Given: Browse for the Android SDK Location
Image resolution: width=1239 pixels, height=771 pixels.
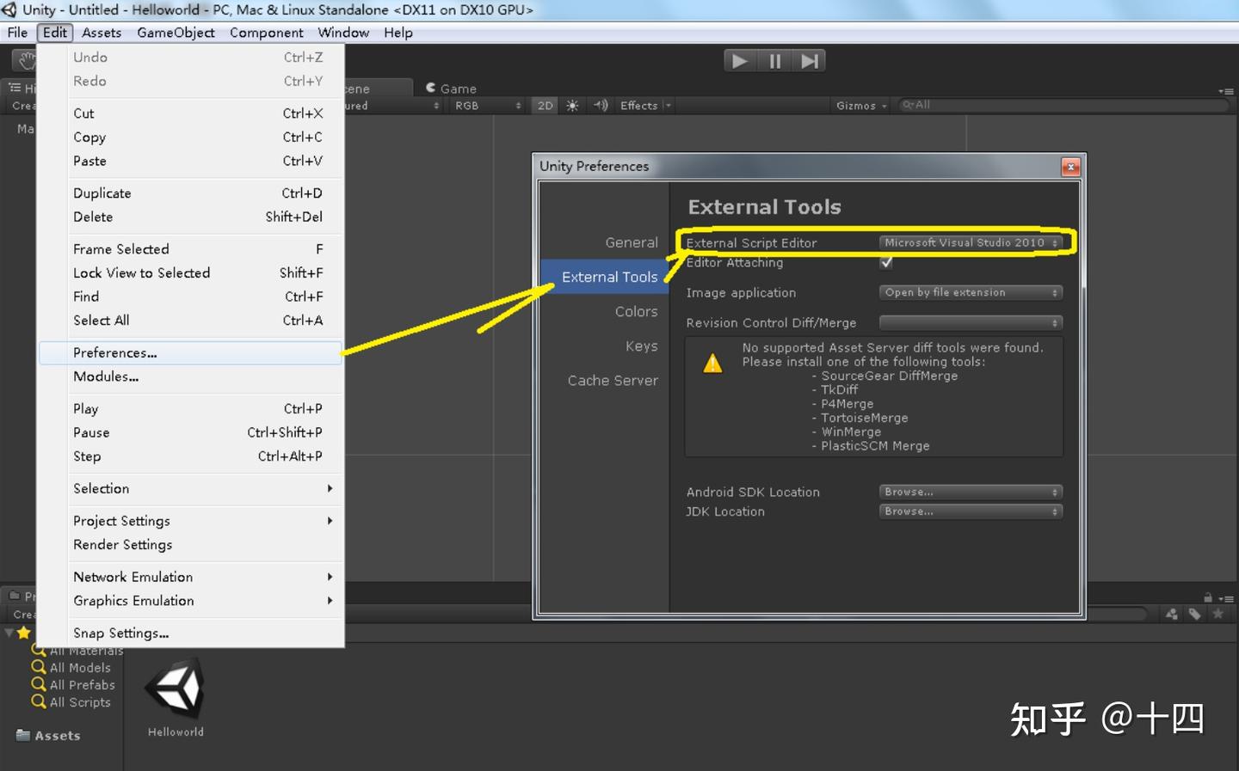Looking at the screenshot, I should tap(970, 491).
